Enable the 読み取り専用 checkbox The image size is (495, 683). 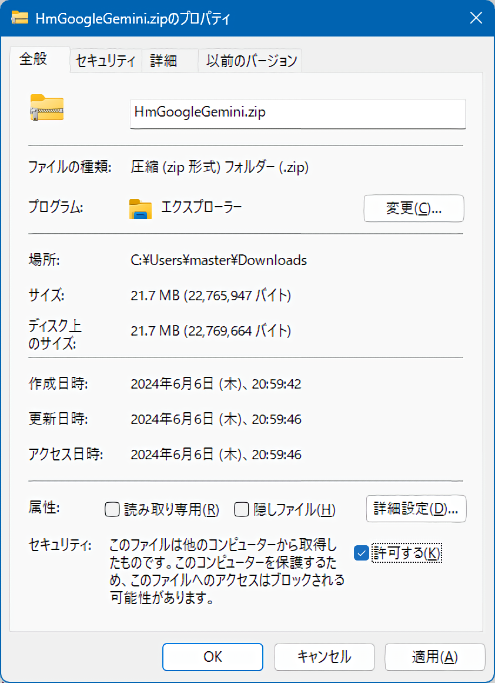tap(112, 509)
